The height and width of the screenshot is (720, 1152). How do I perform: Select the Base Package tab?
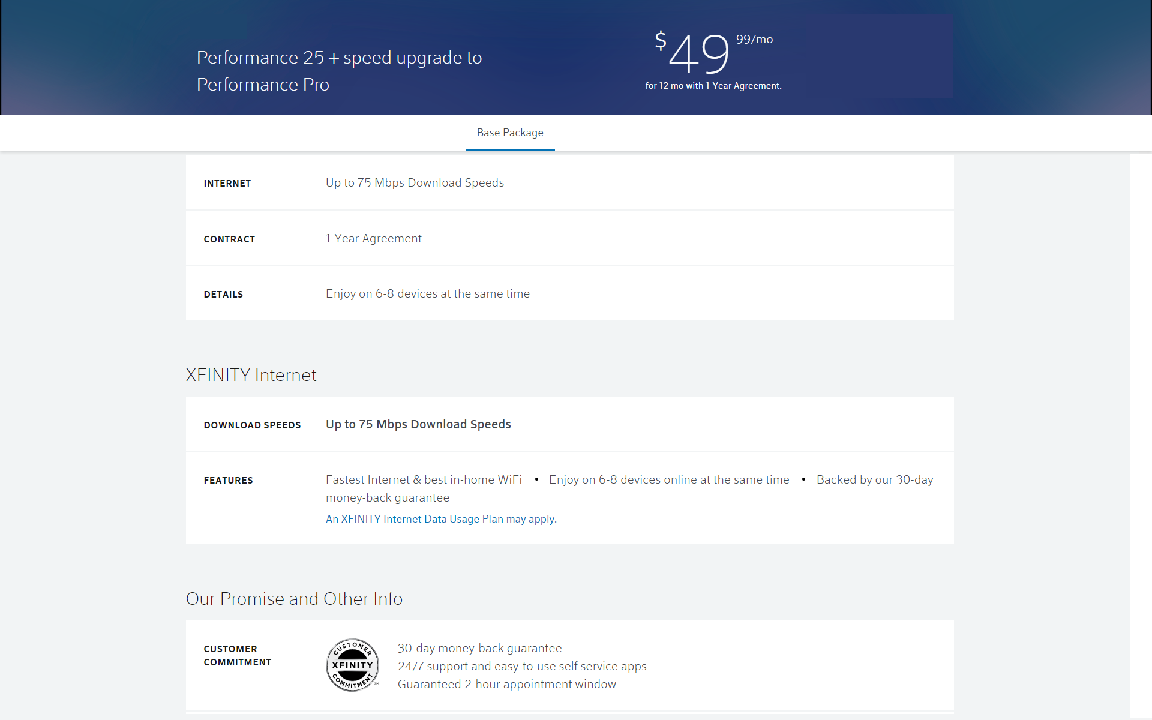click(510, 133)
